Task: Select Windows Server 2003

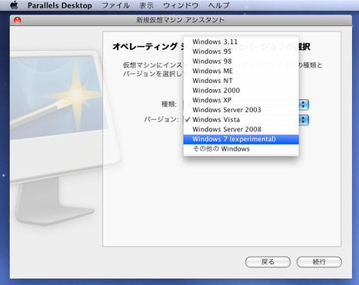Action: [x=241, y=110]
